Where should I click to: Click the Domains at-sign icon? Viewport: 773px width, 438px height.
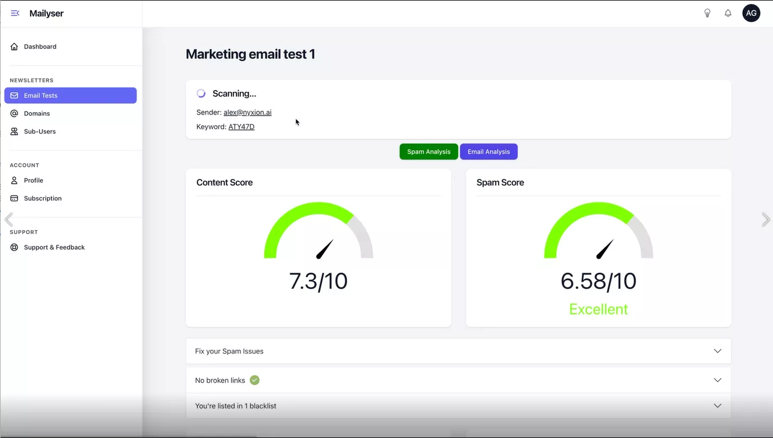click(x=15, y=113)
